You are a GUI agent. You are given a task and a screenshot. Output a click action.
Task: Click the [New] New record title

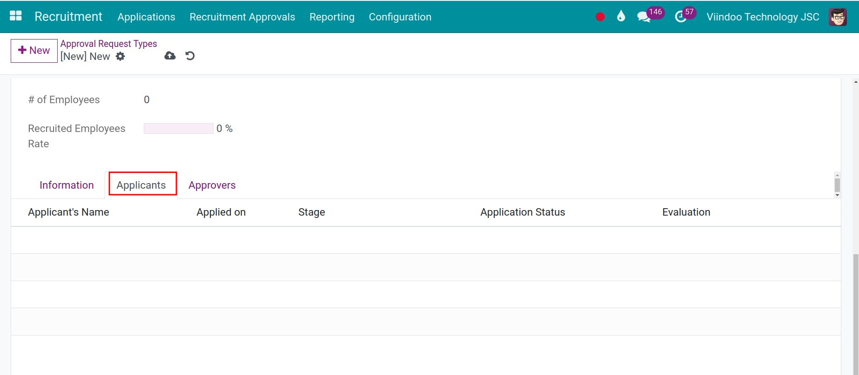[x=85, y=56]
